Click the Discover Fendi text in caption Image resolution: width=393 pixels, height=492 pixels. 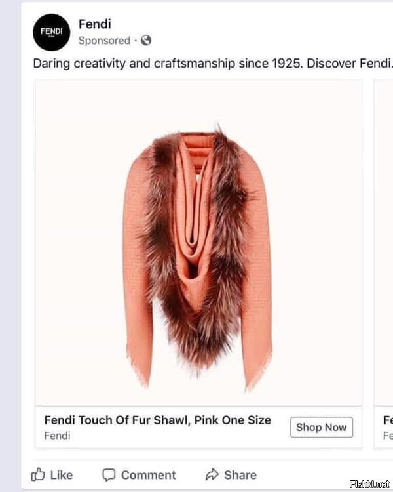pyautogui.click(x=349, y=64)
